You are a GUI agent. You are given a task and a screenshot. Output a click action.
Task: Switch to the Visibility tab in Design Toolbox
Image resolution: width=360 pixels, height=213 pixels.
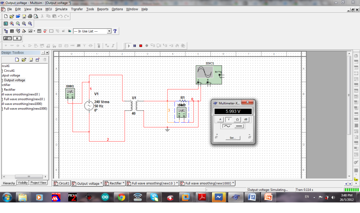(23, 183)
